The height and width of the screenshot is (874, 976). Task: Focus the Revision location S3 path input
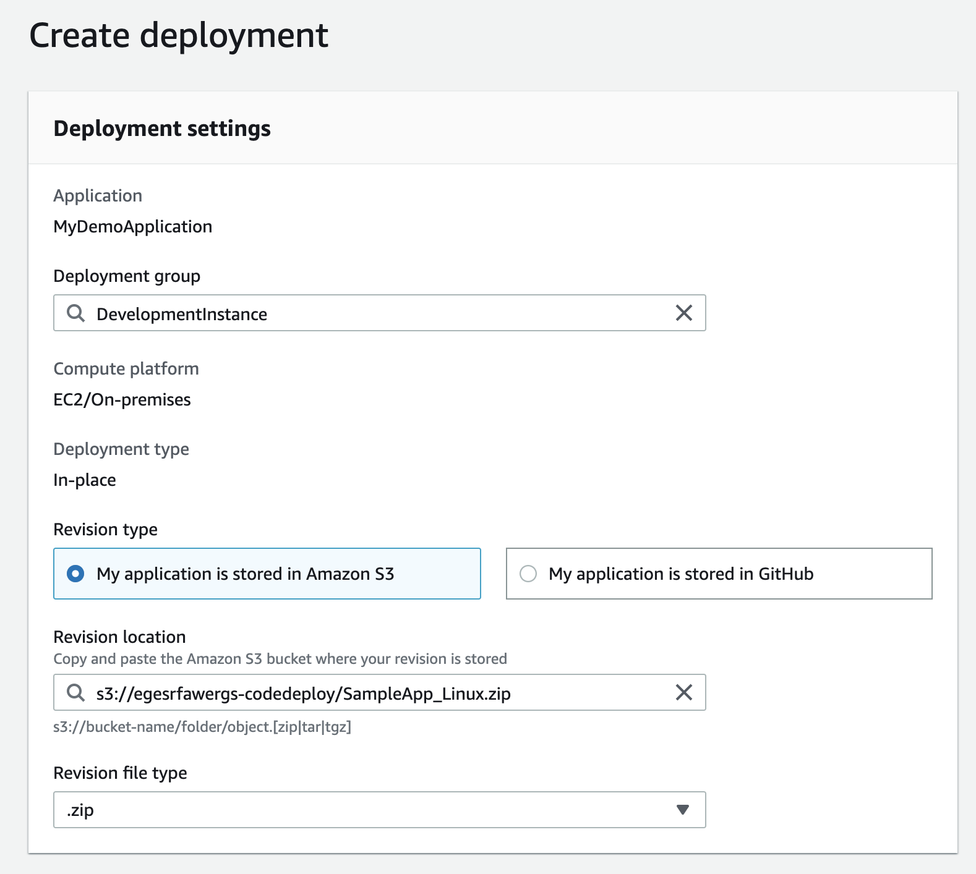click(x=380, y=692)
